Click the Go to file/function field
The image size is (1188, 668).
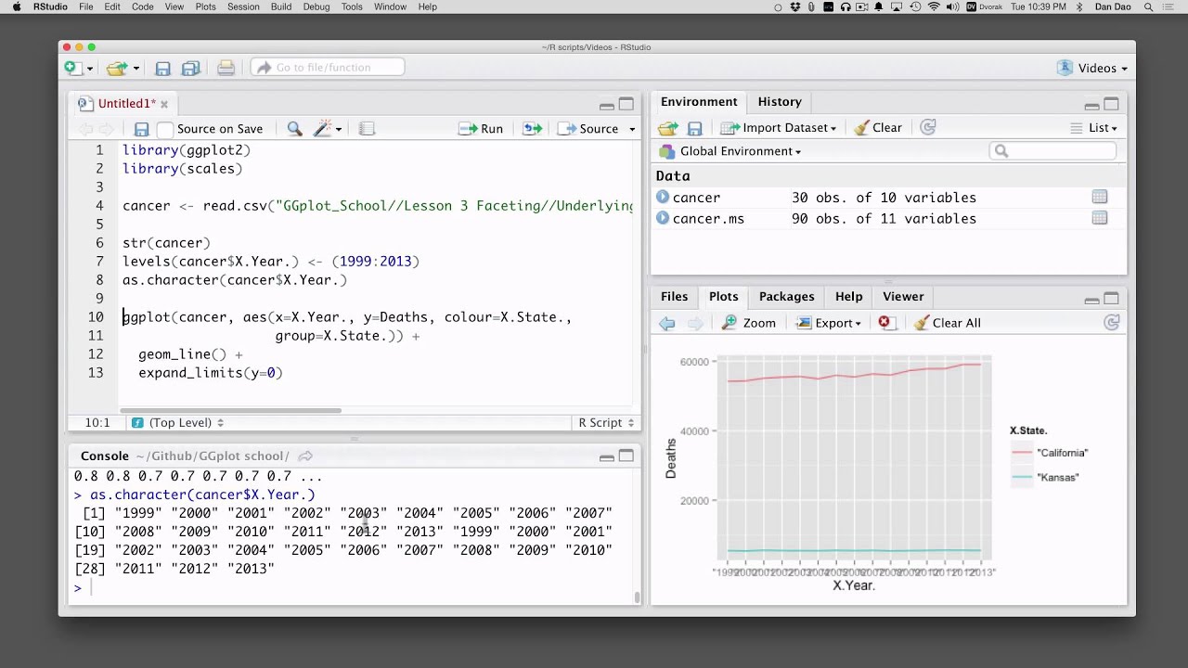(x=328, y=67)
